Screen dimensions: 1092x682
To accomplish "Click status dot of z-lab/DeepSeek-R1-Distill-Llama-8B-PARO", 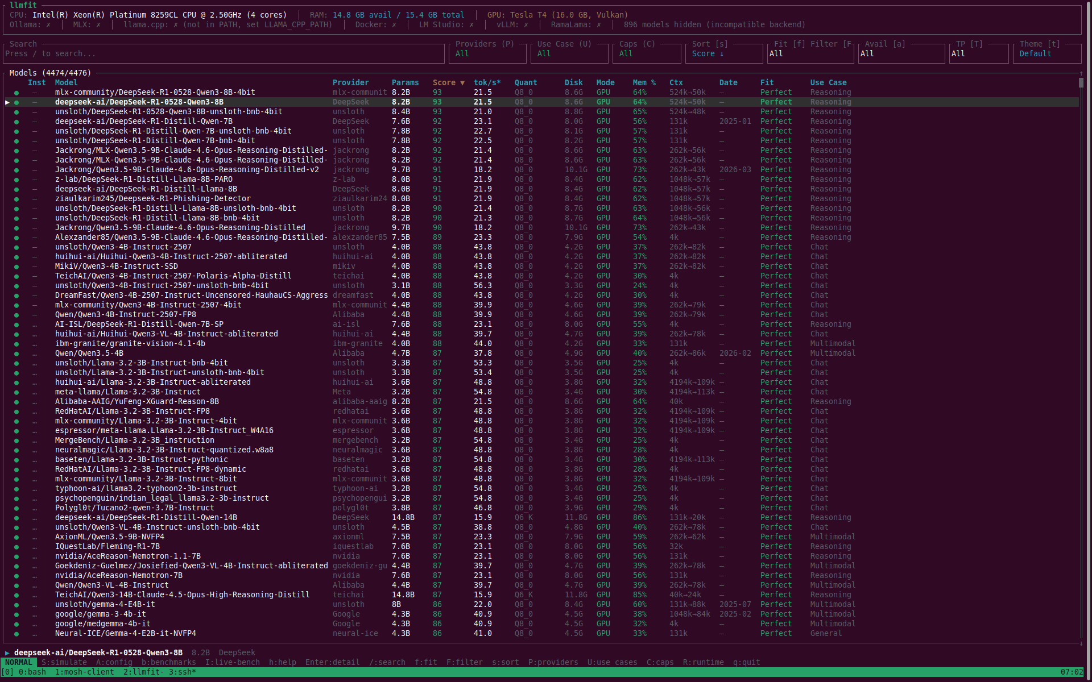I will 16,180.
